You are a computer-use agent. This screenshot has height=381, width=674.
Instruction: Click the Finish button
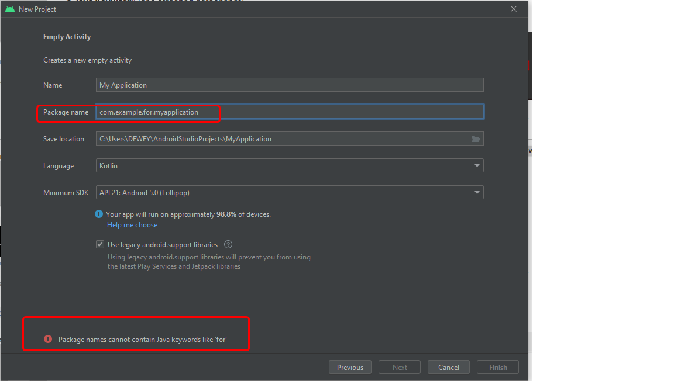pos(498,368)
